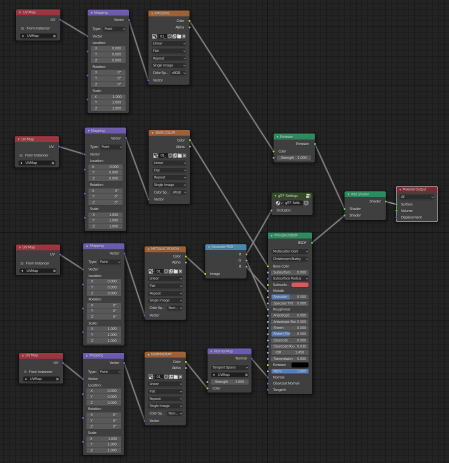Image resolution: width=449 pixels, height=463 pixels.
Task: Unlink image with X in EMISSIVE node
Action: point(184,36)
